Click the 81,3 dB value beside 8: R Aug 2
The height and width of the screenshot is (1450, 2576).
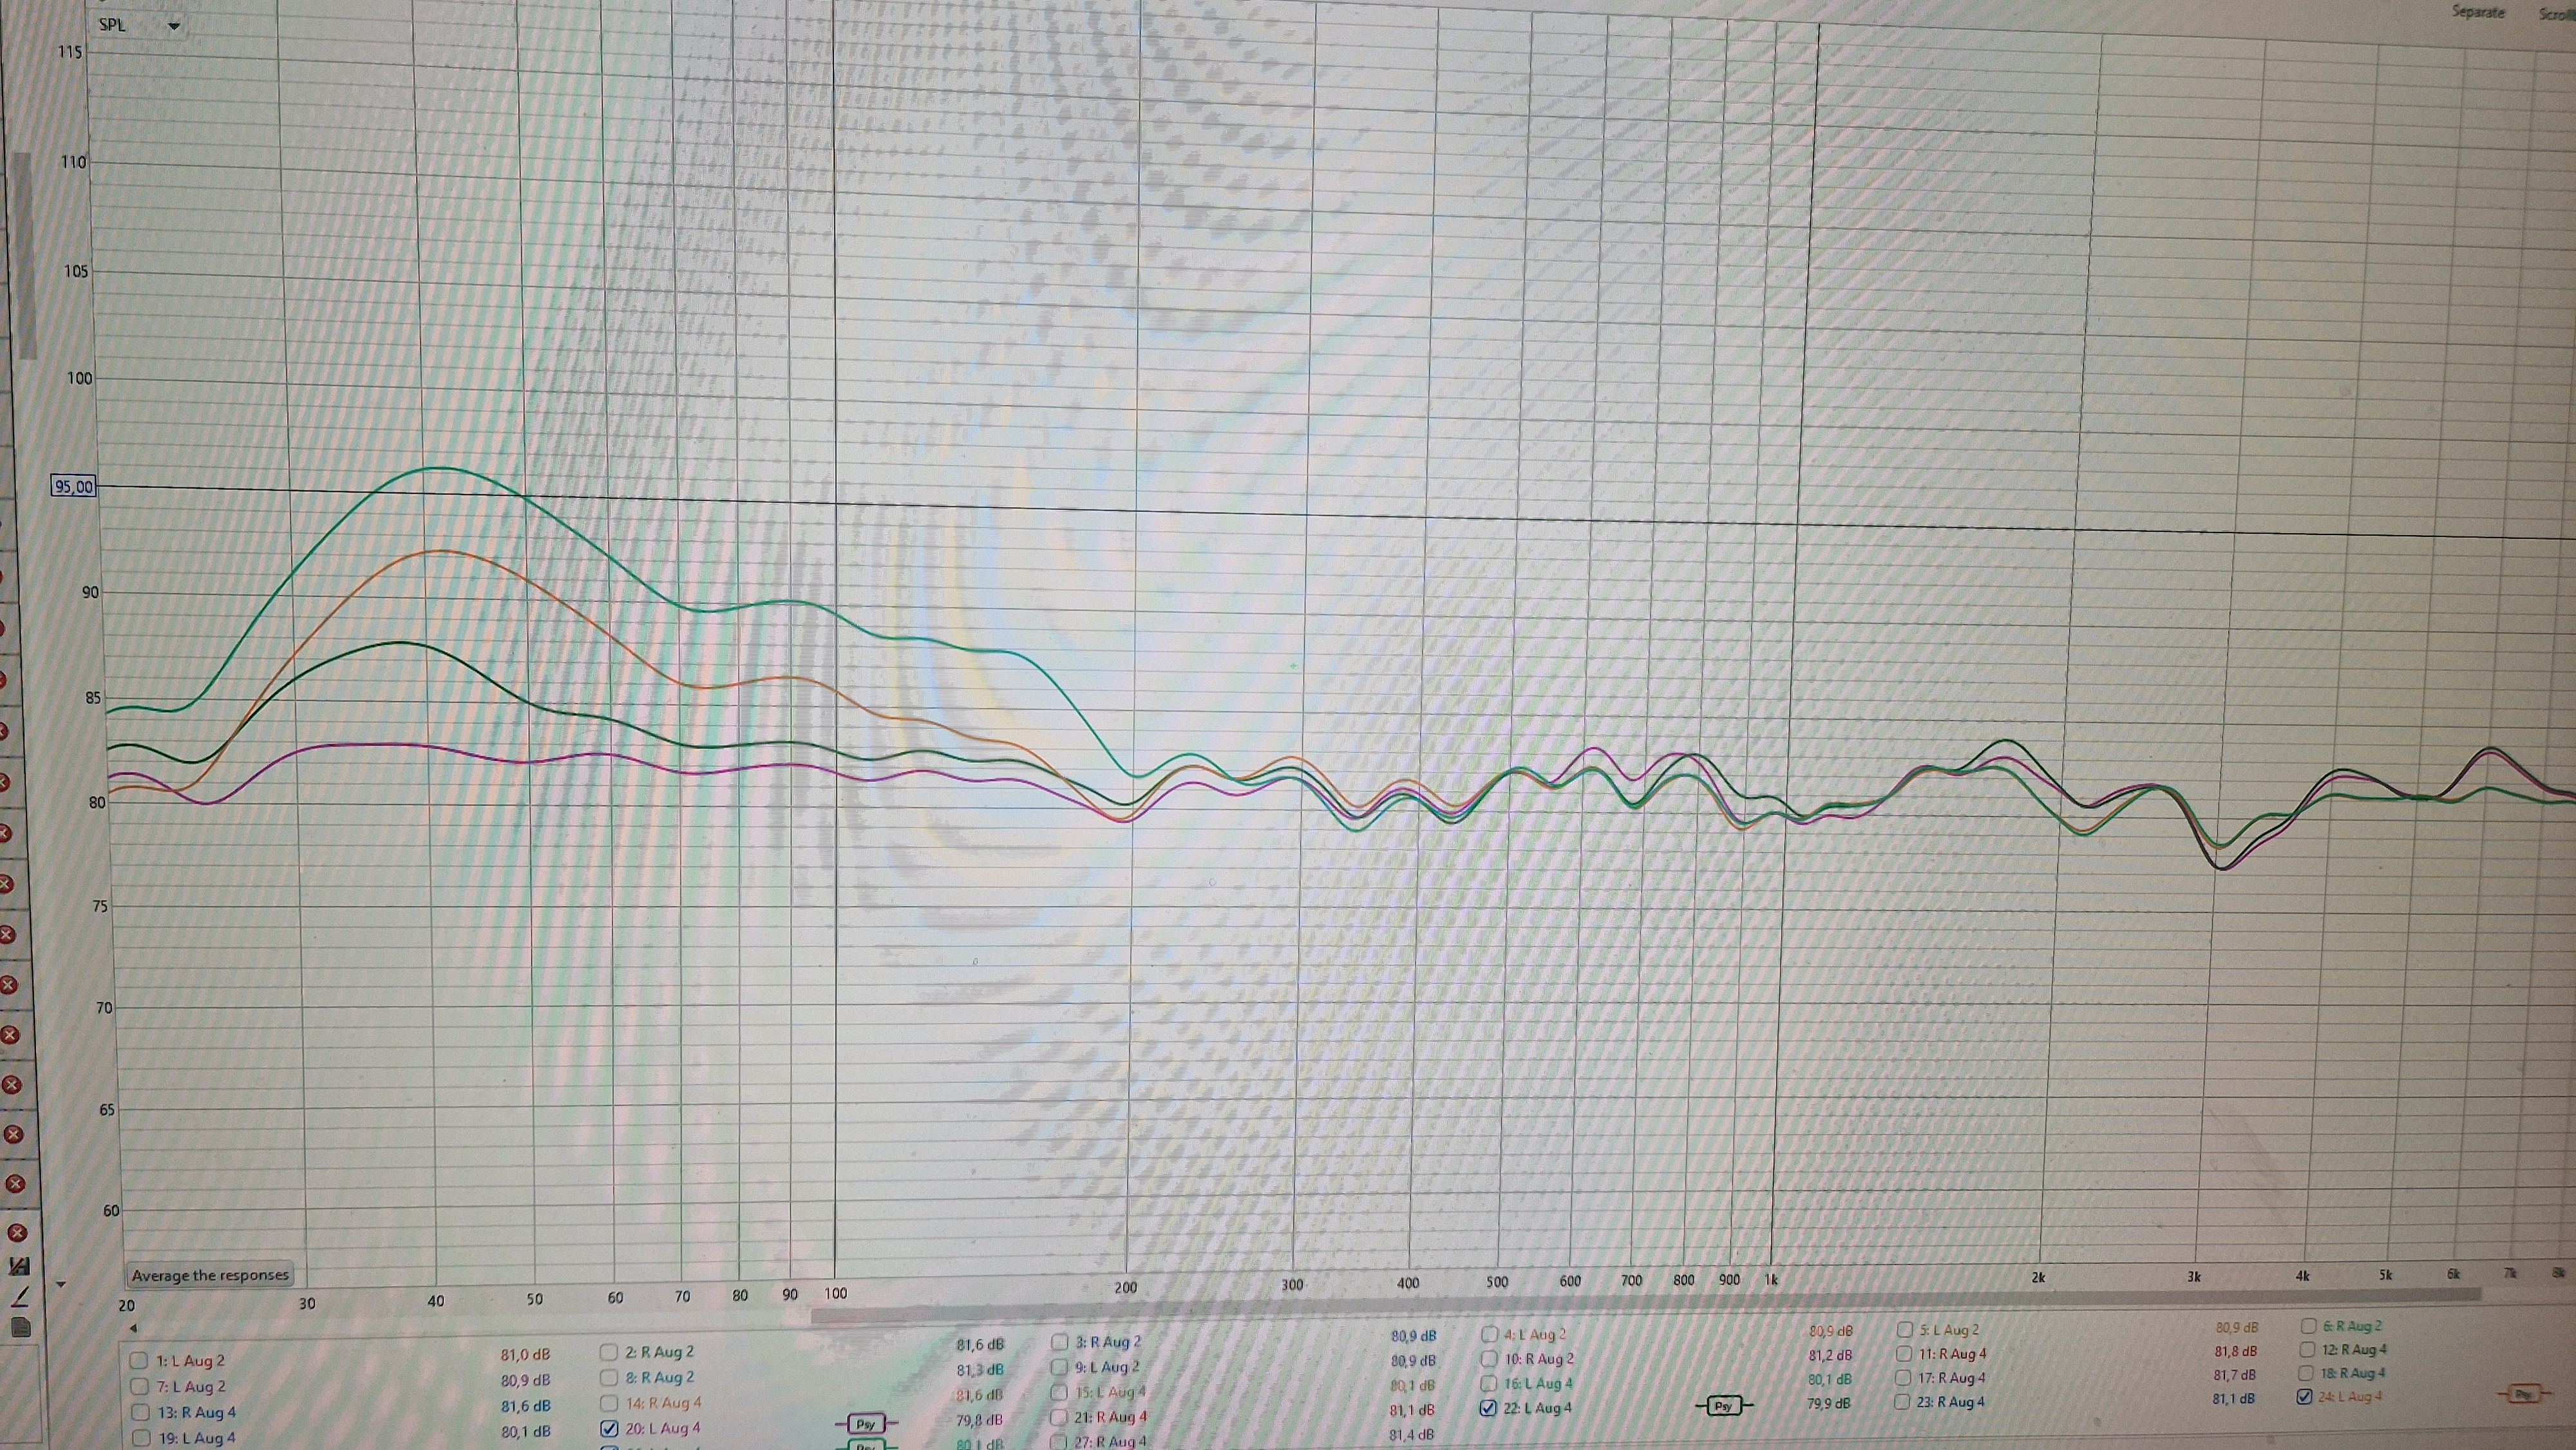pos(980,1371)
